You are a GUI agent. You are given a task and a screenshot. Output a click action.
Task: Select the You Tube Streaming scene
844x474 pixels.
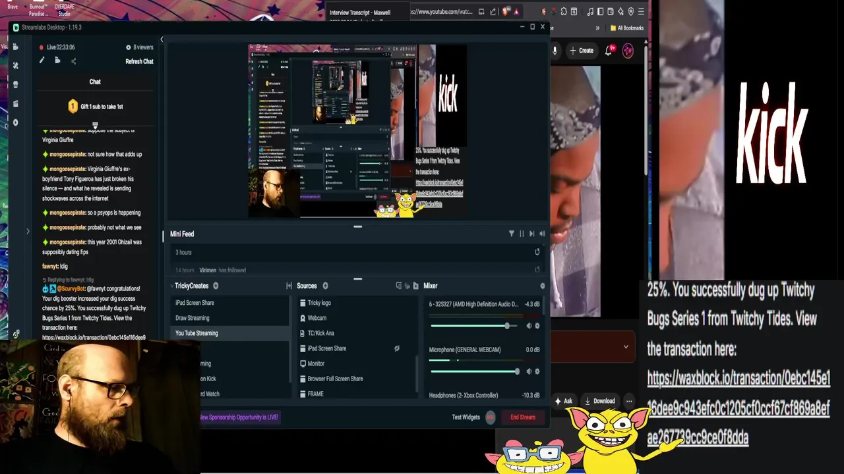pos(229,333)
